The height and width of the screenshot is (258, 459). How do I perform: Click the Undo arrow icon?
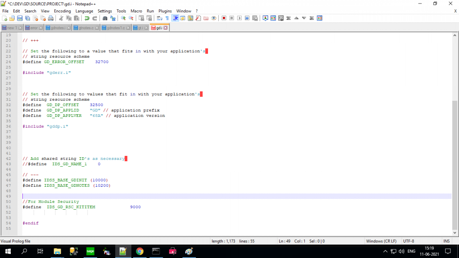point(87,18)
